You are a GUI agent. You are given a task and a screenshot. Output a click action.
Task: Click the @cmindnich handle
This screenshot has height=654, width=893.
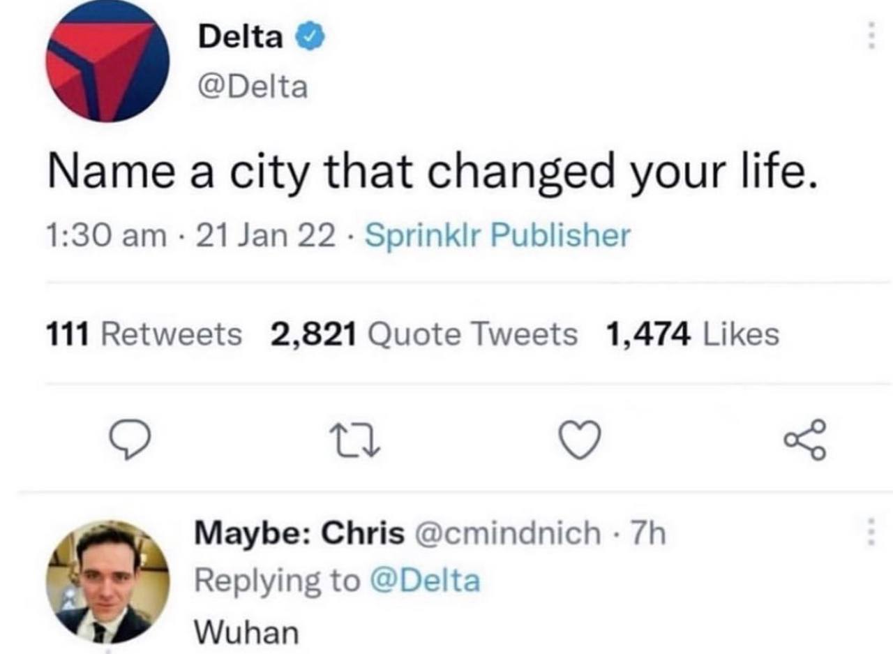pyautogui.click(x=507, y=534)
